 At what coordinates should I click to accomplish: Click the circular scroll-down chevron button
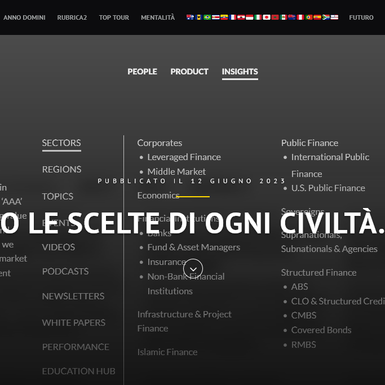click(x=193, y=269)
